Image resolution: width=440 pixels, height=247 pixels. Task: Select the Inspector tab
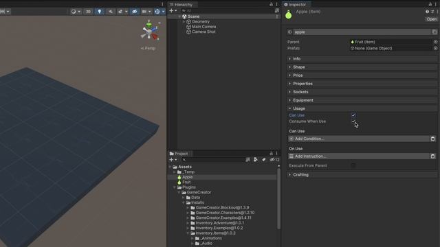point(295,5)
